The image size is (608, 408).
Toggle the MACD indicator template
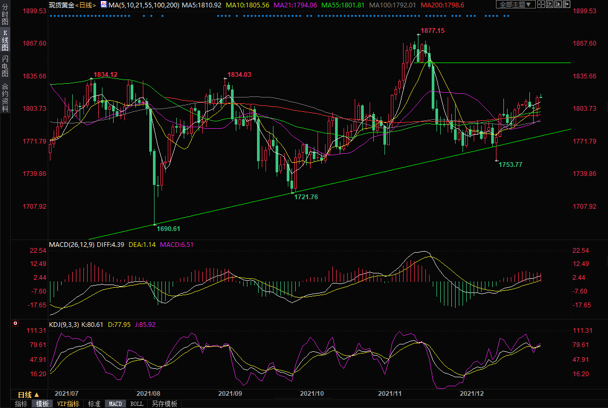[115, 404]
